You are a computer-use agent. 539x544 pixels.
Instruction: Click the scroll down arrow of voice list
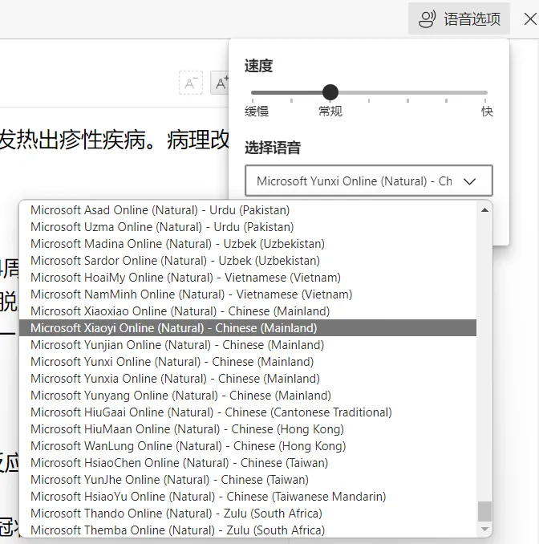coord(485,529)
